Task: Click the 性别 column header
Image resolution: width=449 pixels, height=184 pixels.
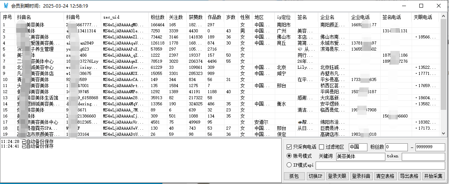Action: point(245,17)
